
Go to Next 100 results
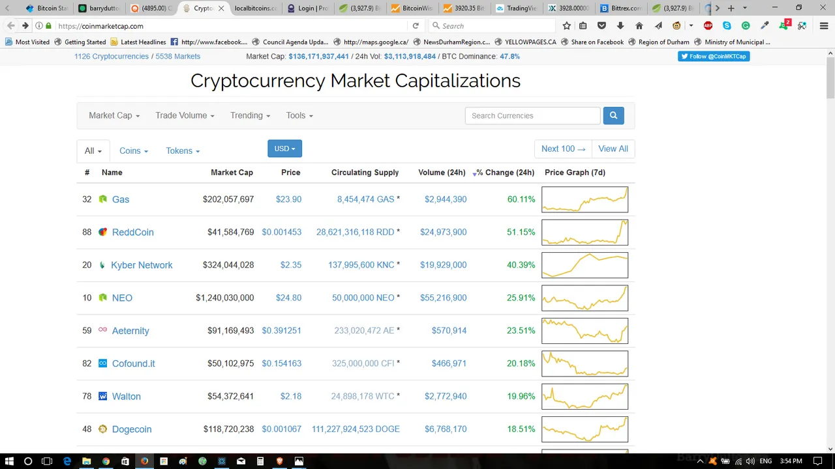563,149
